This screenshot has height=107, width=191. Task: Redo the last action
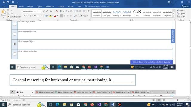[13, 2]
